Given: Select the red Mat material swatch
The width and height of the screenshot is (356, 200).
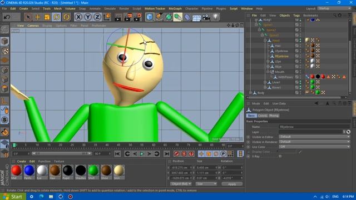Looking at the screenshot, I should click(16, 171).
